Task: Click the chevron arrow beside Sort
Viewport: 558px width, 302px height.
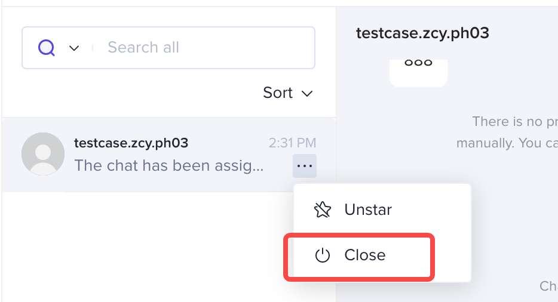Action: (x=307, y=94)
